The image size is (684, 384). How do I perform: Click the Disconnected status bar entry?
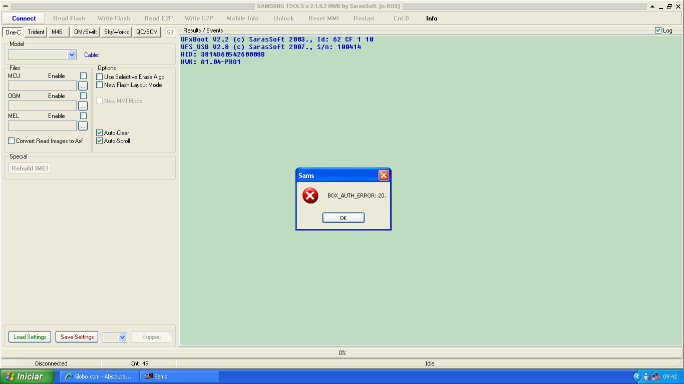51,363
